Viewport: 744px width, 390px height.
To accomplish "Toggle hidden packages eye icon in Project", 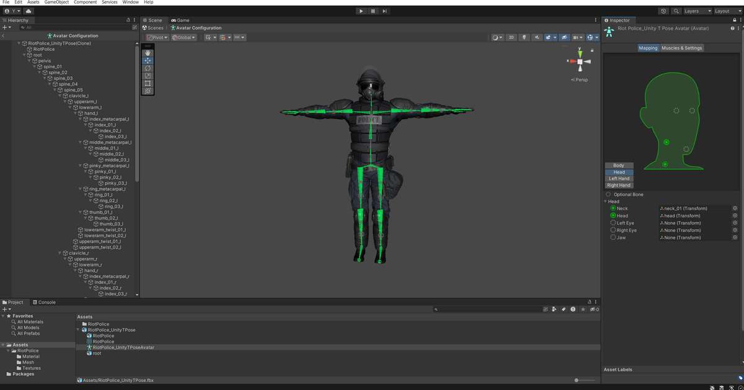I will [594, 309].
